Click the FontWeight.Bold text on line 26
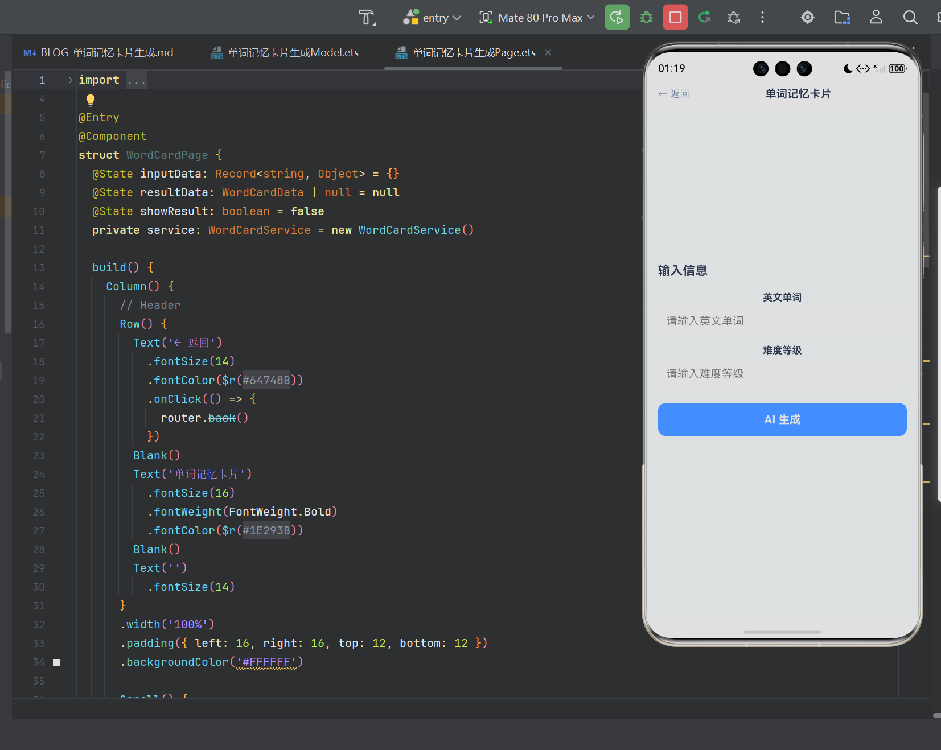 pyautogui.click(x=280, y=512)
